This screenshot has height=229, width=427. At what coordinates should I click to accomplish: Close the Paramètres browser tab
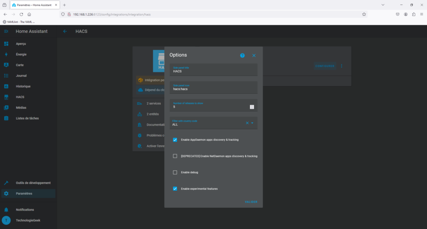(56, 5)
